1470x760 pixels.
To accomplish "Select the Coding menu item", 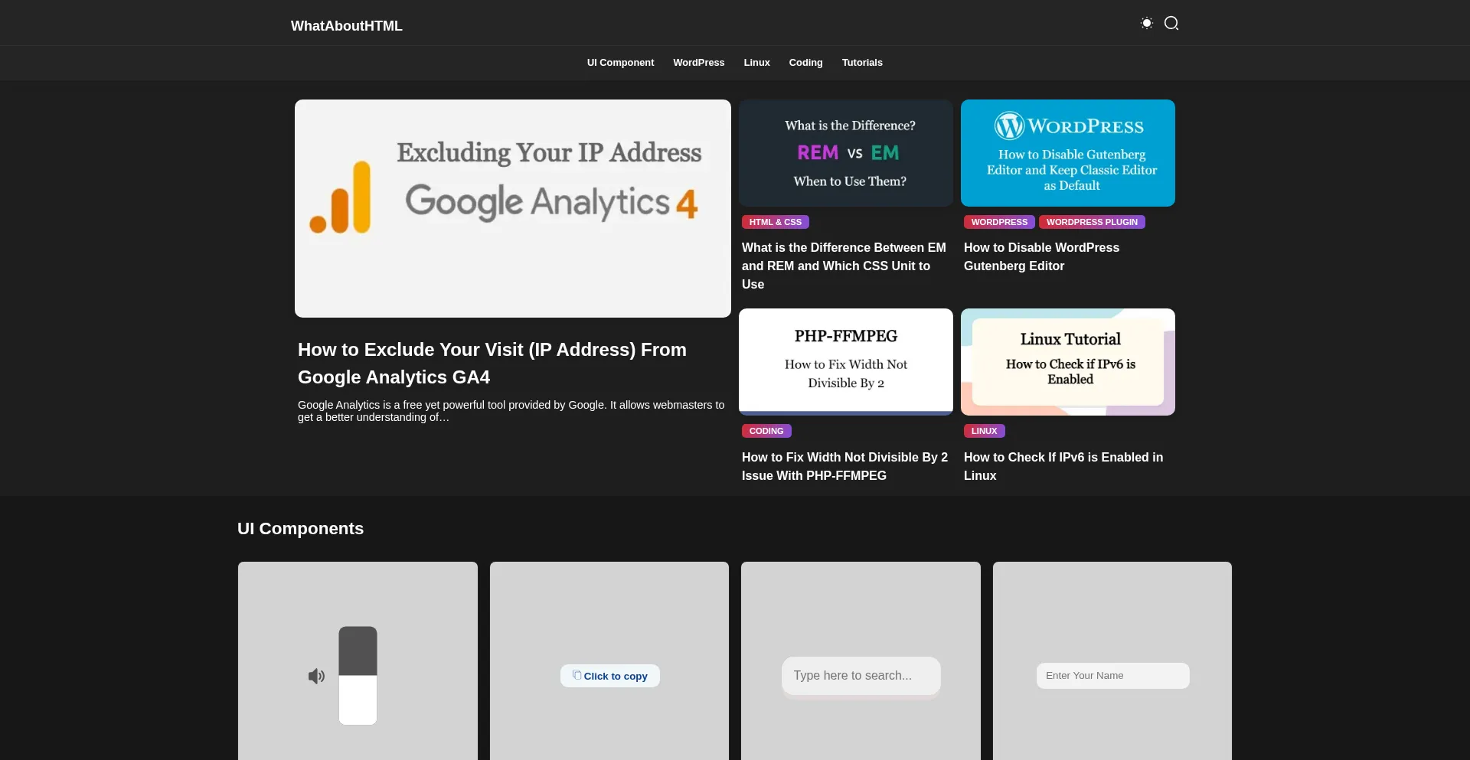I will (805, 63).
